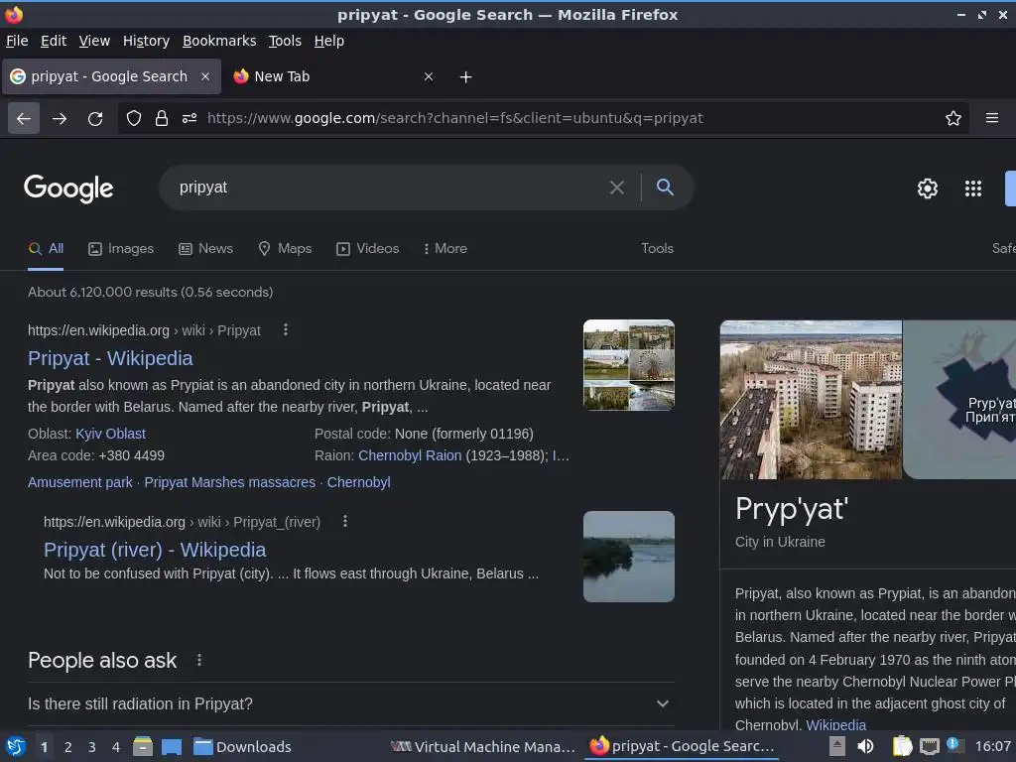Open Pripyat (river) - Wikipedia link
The width and height of the screenshot is (1016, 762).
tap(154, 550)
